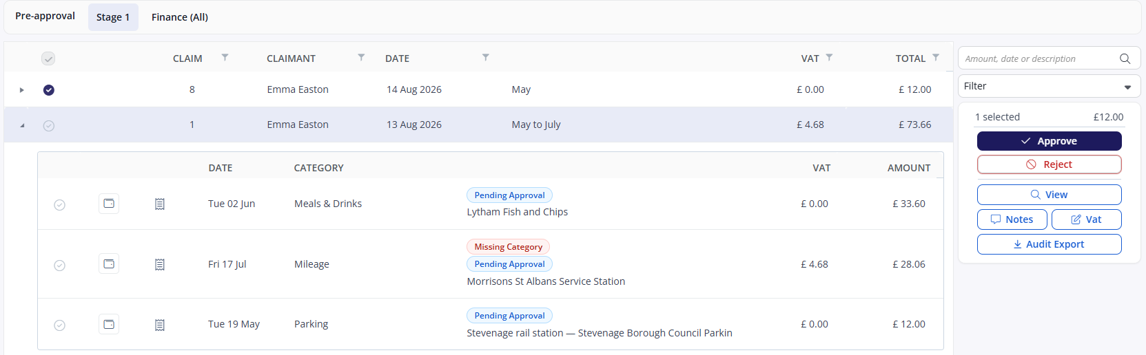Screen dimensions: 1146x355
Task: Click the 'Tue 02 Jun' date
Action: pyautogui.click(x=232, y=204)
